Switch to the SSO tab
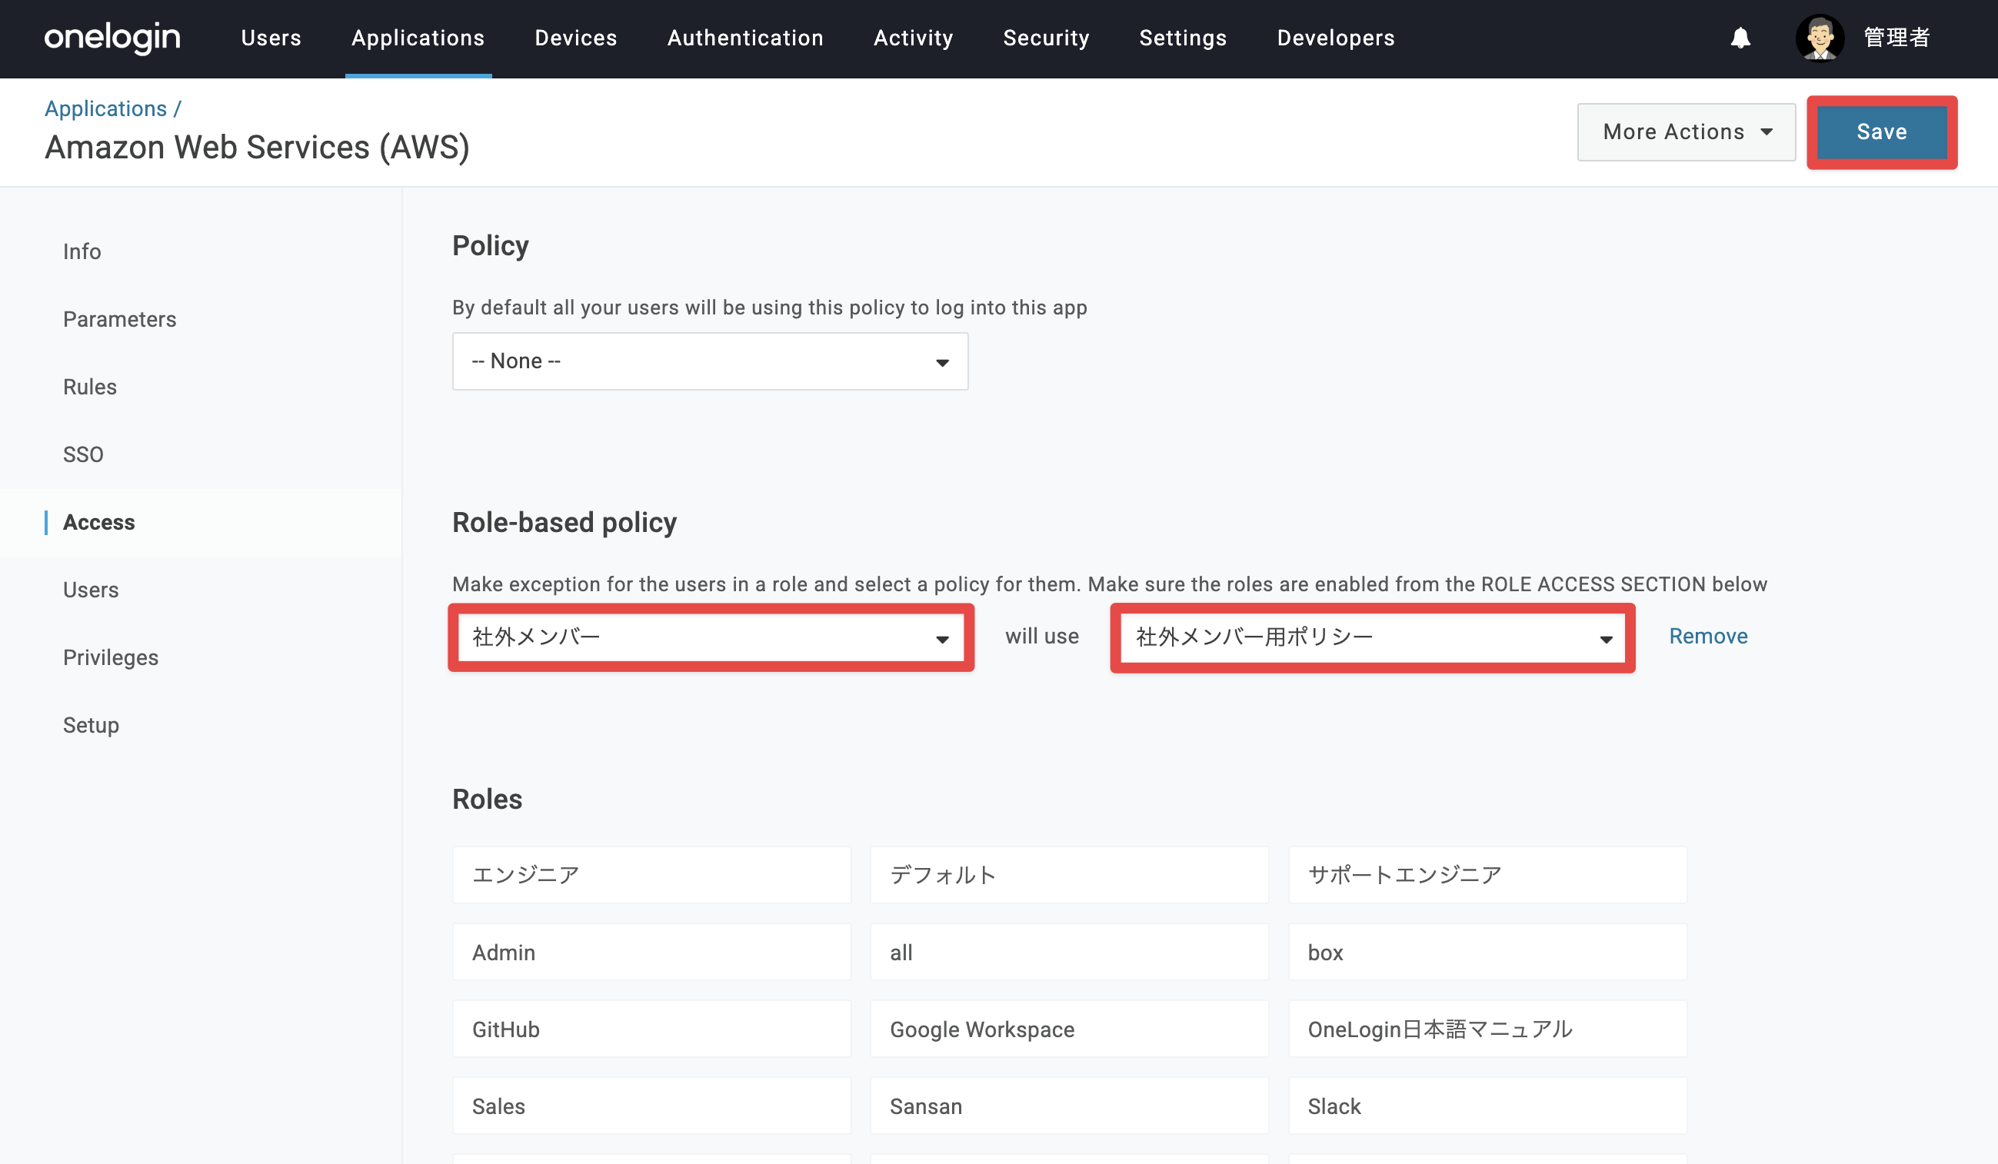This screenshot has height=1164, width=1998. coord(83,455)
